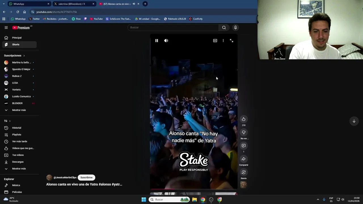Open the sound source thumbnail below Remix

coord(244,185)
